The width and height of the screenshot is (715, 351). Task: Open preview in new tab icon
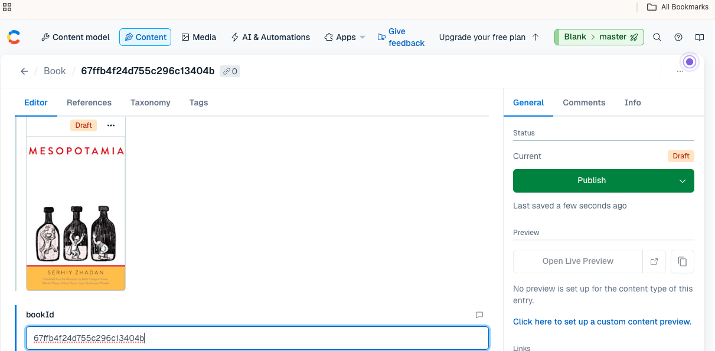pyautogui.click(x=654, y=261)
